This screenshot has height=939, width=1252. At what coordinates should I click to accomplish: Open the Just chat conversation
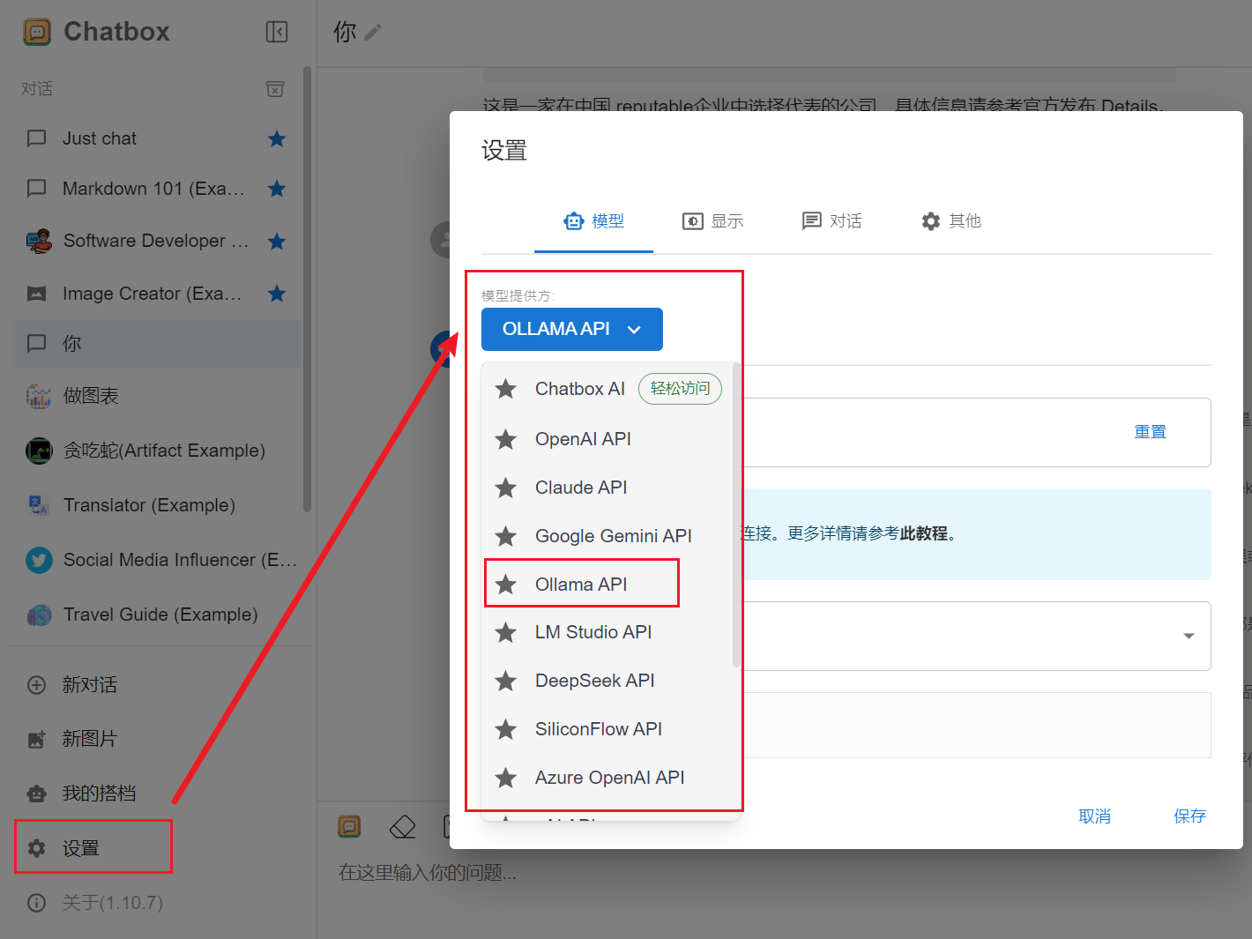point(156,138)
